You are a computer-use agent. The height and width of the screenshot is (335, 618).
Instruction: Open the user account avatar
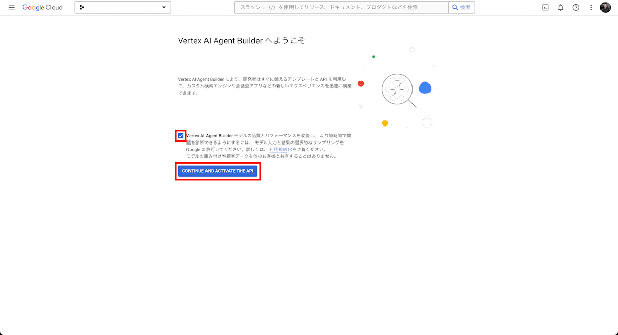pyautogui.click(x=606, y=8)
